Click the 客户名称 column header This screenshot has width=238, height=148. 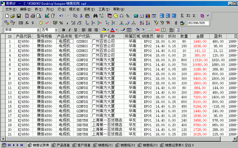coord(108,36)
